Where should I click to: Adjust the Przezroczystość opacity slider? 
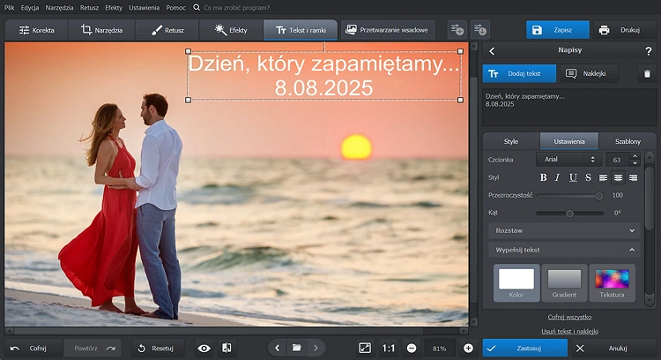pyautogui.click(x=569, y=195)
